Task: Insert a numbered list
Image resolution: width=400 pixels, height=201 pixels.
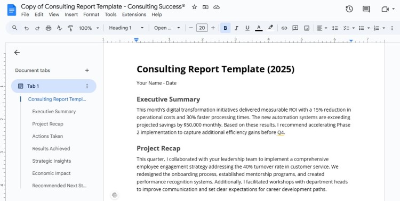Action: pos(377,28)
